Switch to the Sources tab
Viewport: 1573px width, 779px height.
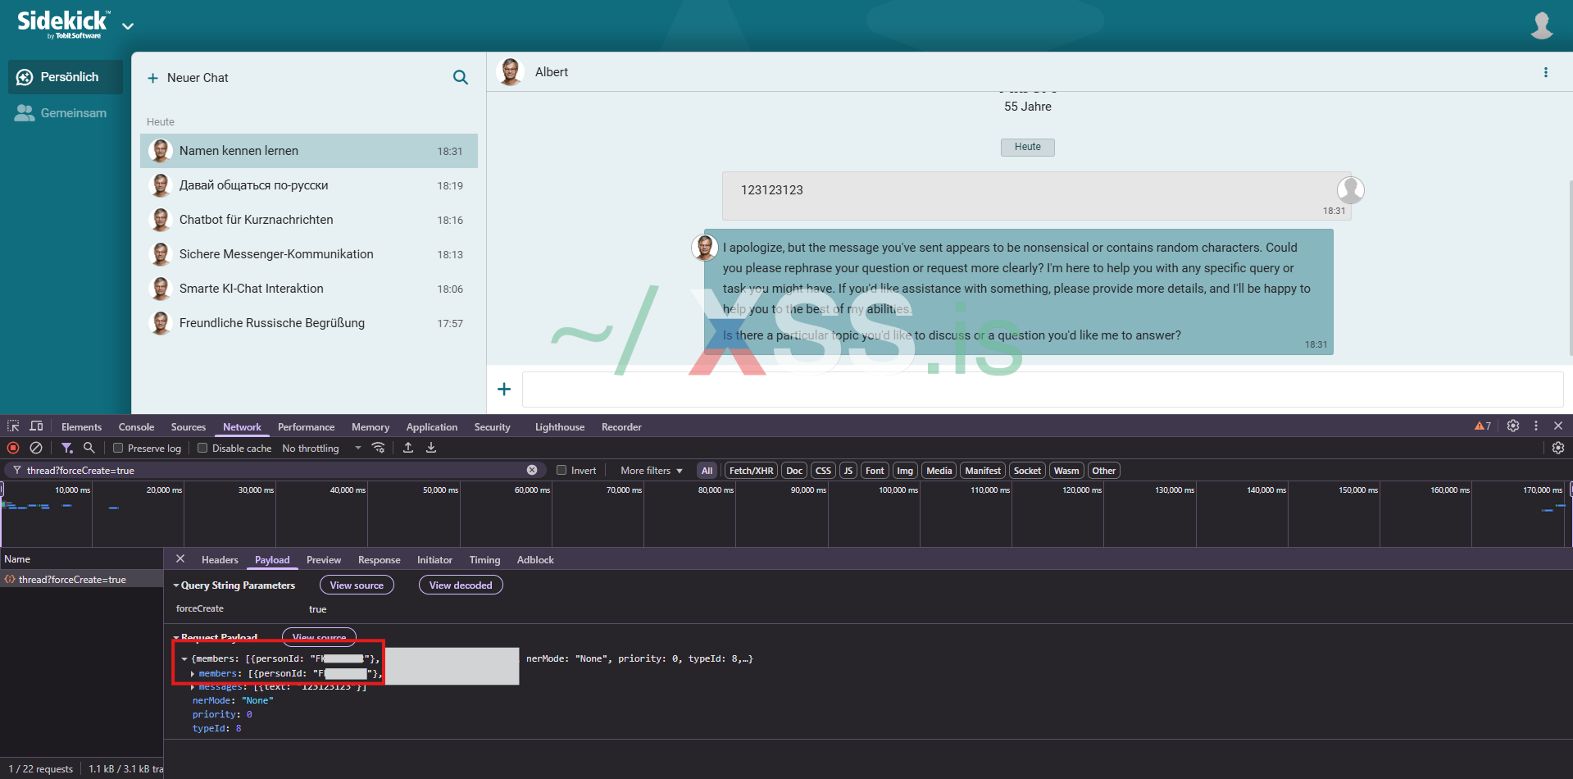(189, 427)
